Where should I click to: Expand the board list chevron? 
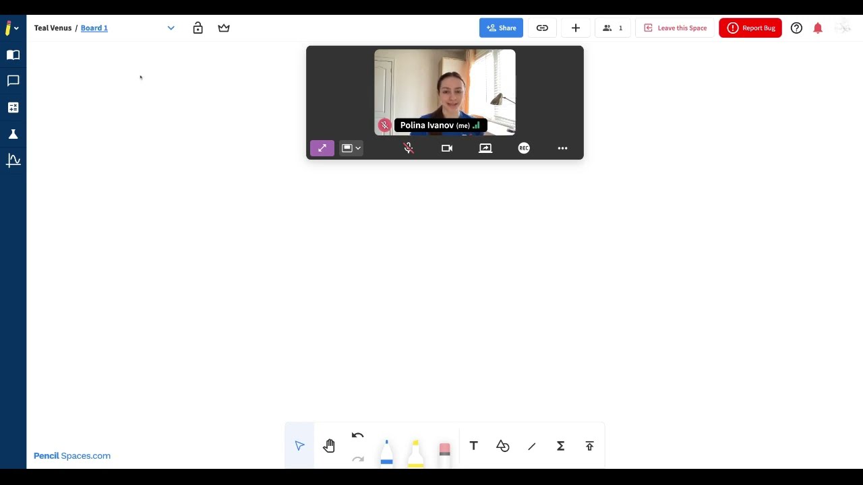pos(171,28)
